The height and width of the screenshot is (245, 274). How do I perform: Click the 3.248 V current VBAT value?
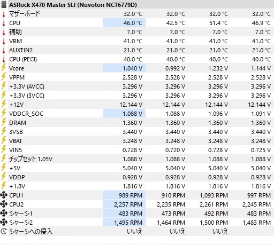point(132,141)
